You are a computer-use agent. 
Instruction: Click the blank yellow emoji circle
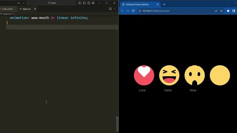pyautogui.click(x=220, y=75)
